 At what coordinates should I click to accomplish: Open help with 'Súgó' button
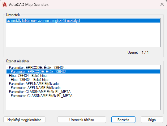(152, 120)
